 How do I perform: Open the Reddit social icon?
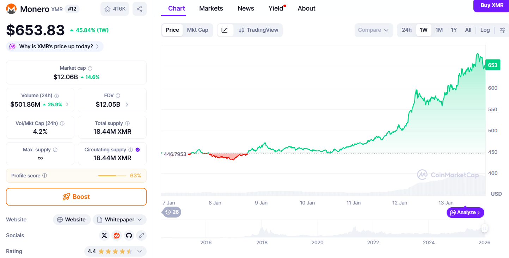(117, 235)
